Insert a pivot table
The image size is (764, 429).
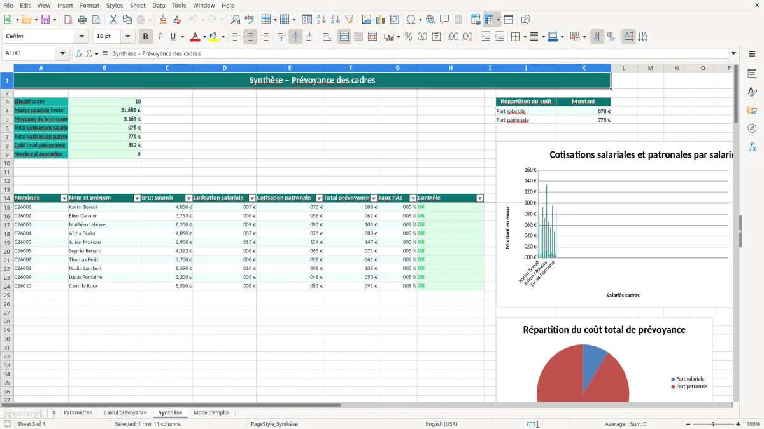pyautogui.click(x=395, y=20)
